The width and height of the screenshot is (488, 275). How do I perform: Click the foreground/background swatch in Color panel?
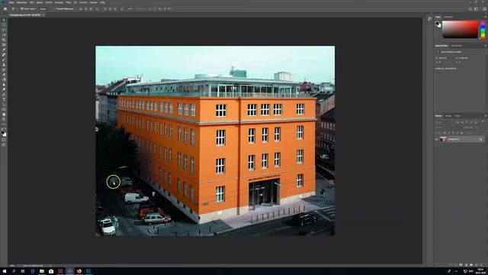pyautogui.click(x=438, y=24)
